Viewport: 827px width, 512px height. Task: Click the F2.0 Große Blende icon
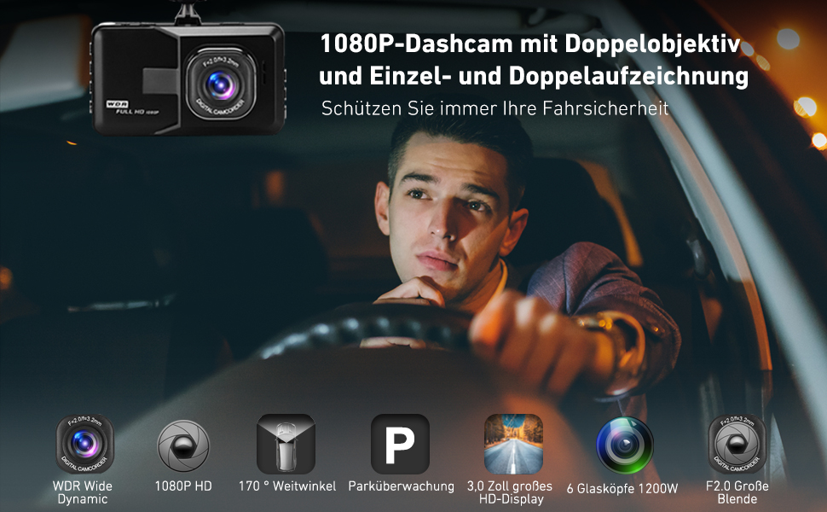point(737,445)
